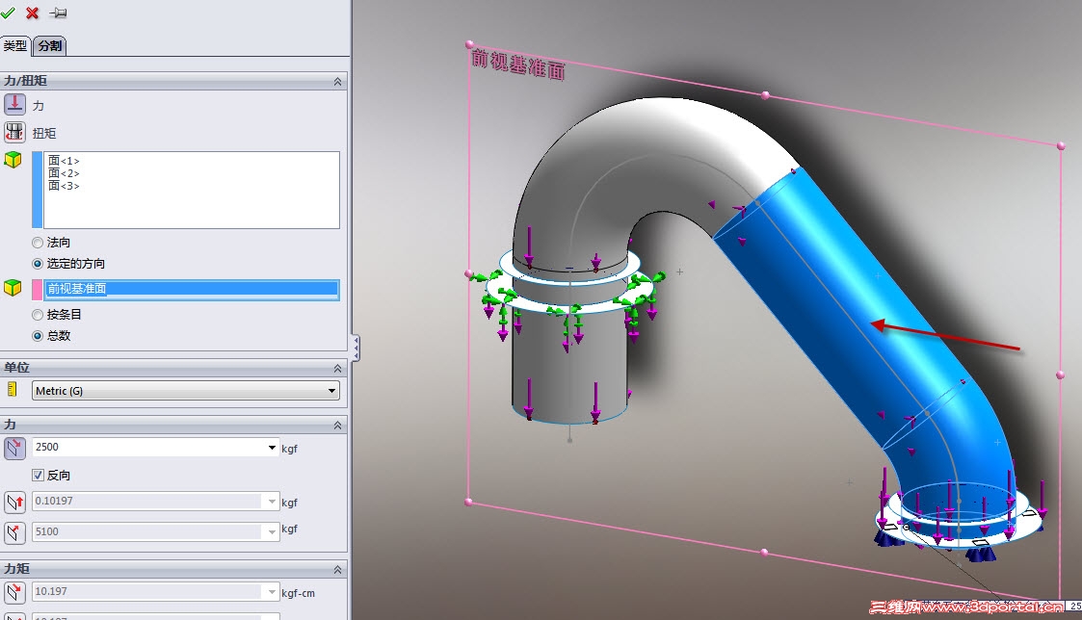Click the unit ruler icon
Viewport: 1082px width, 620px height.
[x=12, y=390]
